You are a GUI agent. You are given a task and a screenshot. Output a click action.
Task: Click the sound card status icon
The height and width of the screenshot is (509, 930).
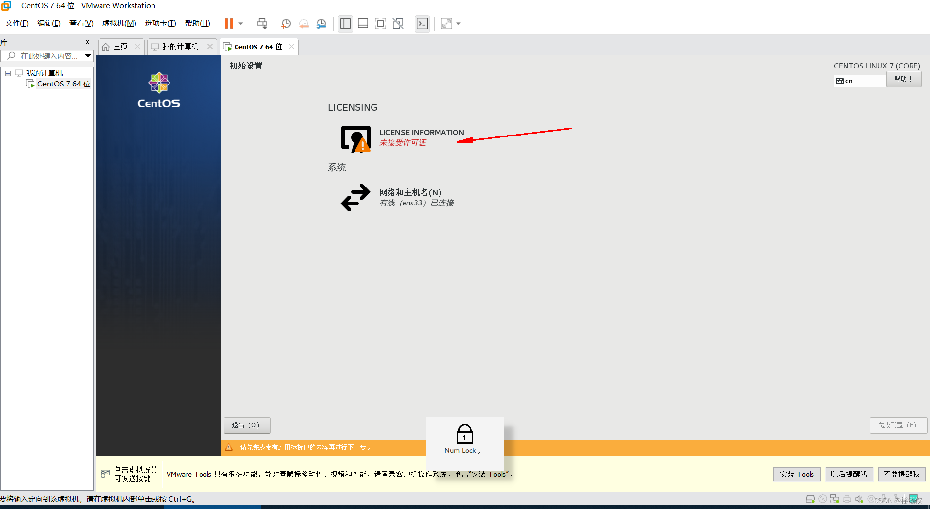(x=859, y=499)
